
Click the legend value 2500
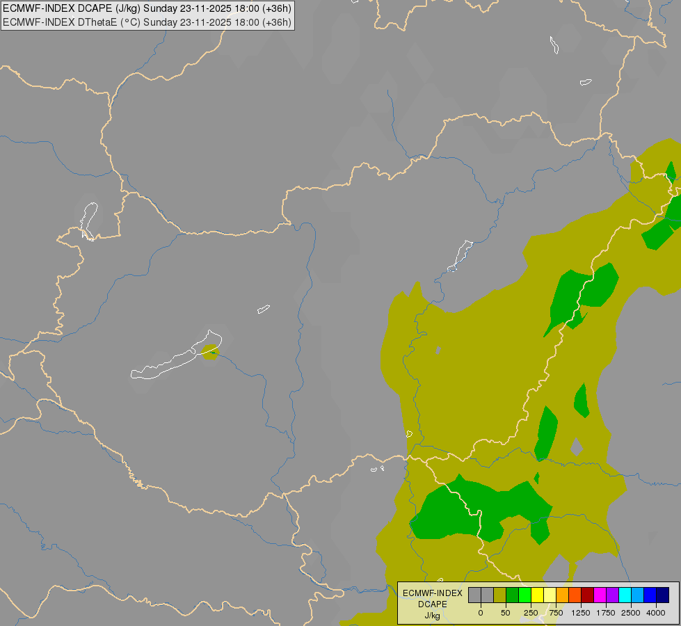click(x=631, y=613)
